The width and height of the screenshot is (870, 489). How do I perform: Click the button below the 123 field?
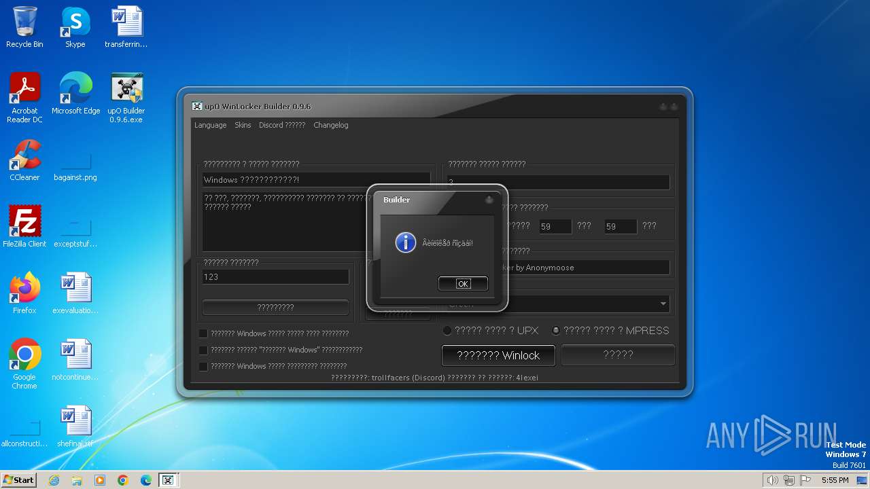(x=275, y=307)
